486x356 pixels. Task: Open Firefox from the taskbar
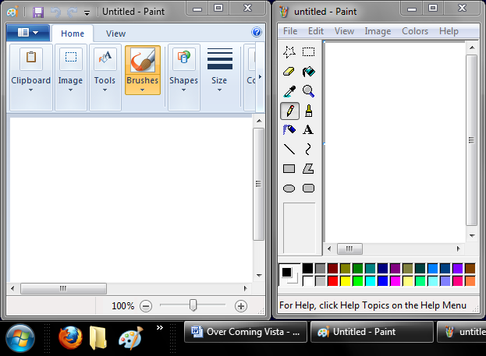tap(69, 337)
